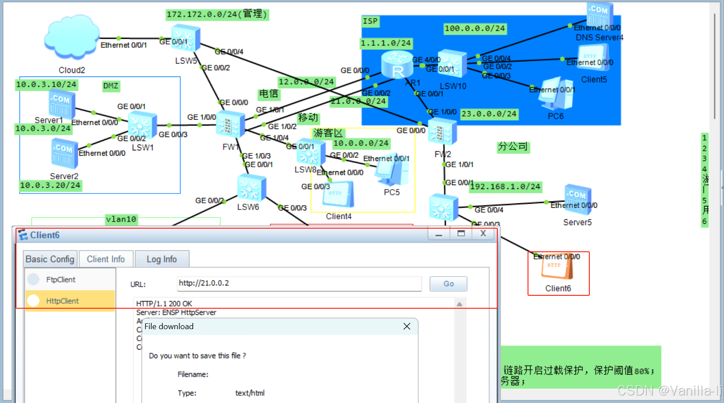Viewport: 724px width, 403px height.
Task: Click the Go button
Action: point(448,284)
